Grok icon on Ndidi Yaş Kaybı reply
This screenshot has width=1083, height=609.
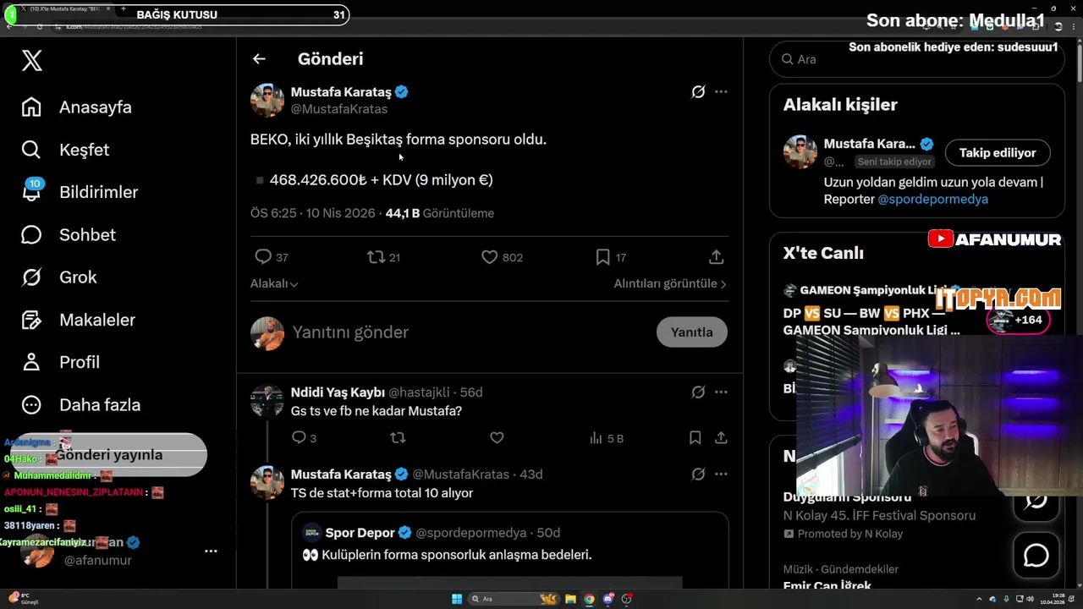[698, 392]
